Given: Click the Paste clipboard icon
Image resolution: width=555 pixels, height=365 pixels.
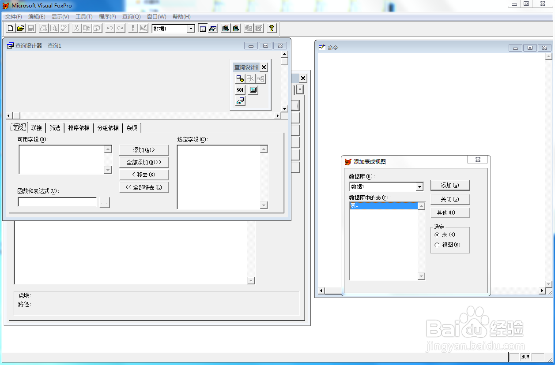Looking at the screenshot, I should (x=97, y=29).
